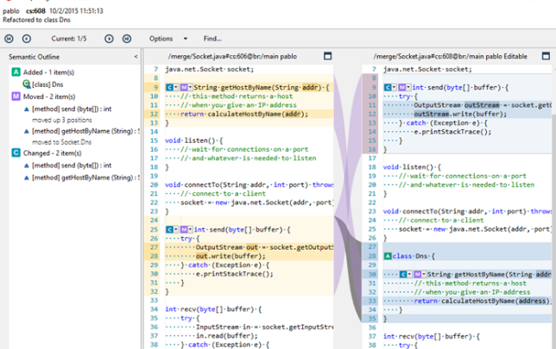Open M dropdown on left send method
The height and width of the screenshot is (349, 556).
(x=186, y=230)
